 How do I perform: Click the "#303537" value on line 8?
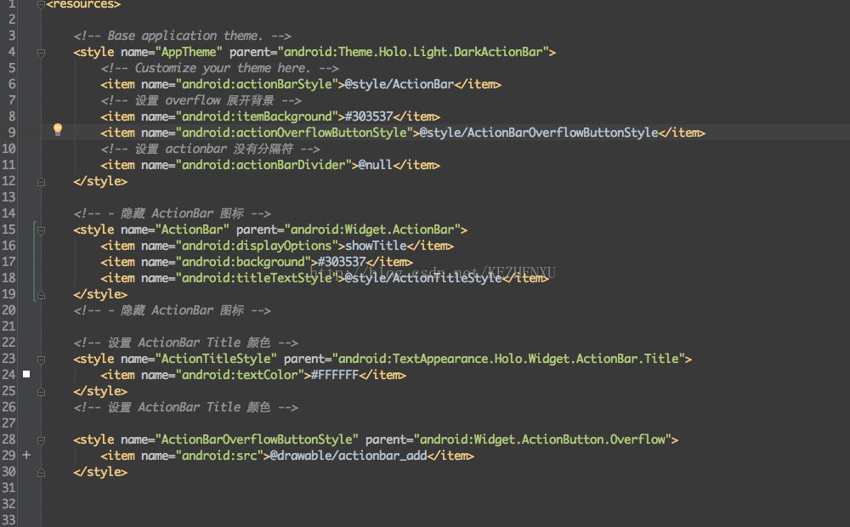(369, 116)
